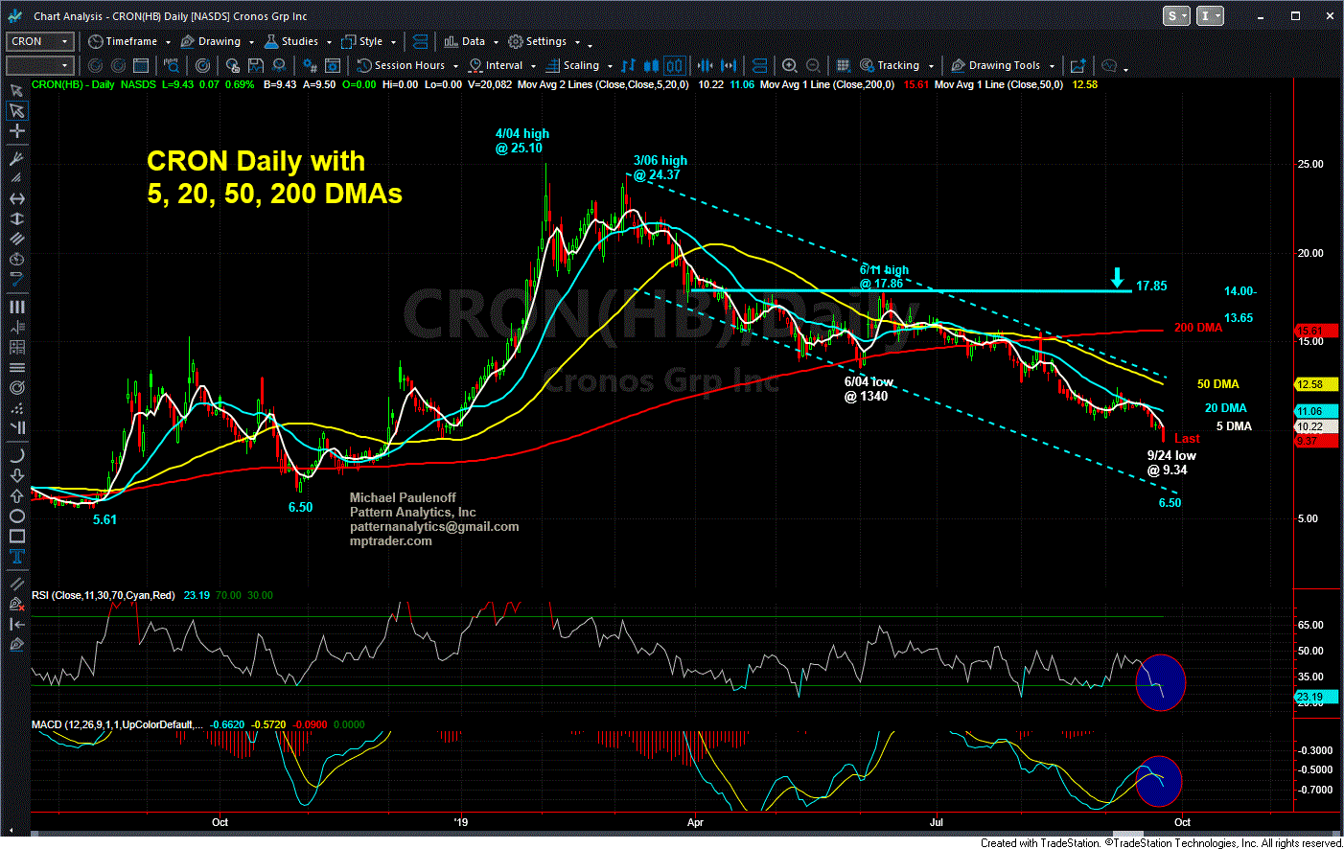Click the zoom out magnifier icon
This screenshot has height=849, width=1344.
[x=813, y=65]
